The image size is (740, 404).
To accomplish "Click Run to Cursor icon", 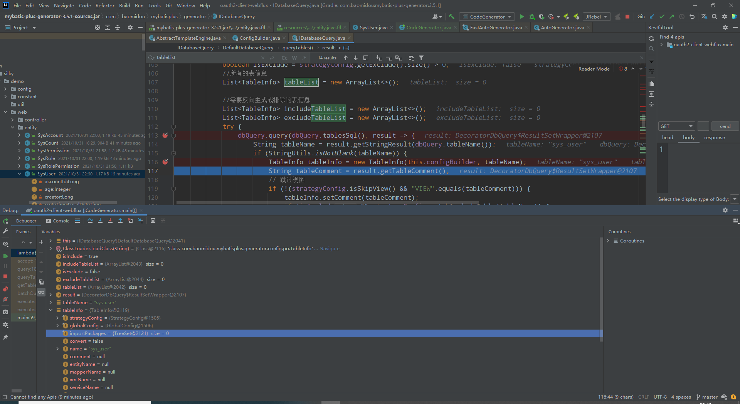I will point(140,221).
